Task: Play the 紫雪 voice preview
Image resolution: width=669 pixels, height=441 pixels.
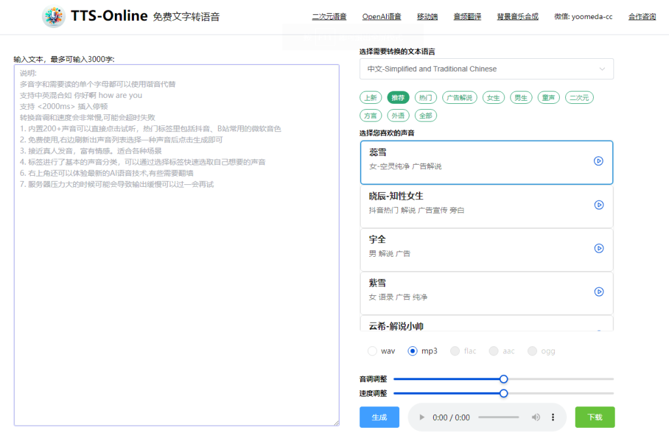Action: tap(598, 291)
